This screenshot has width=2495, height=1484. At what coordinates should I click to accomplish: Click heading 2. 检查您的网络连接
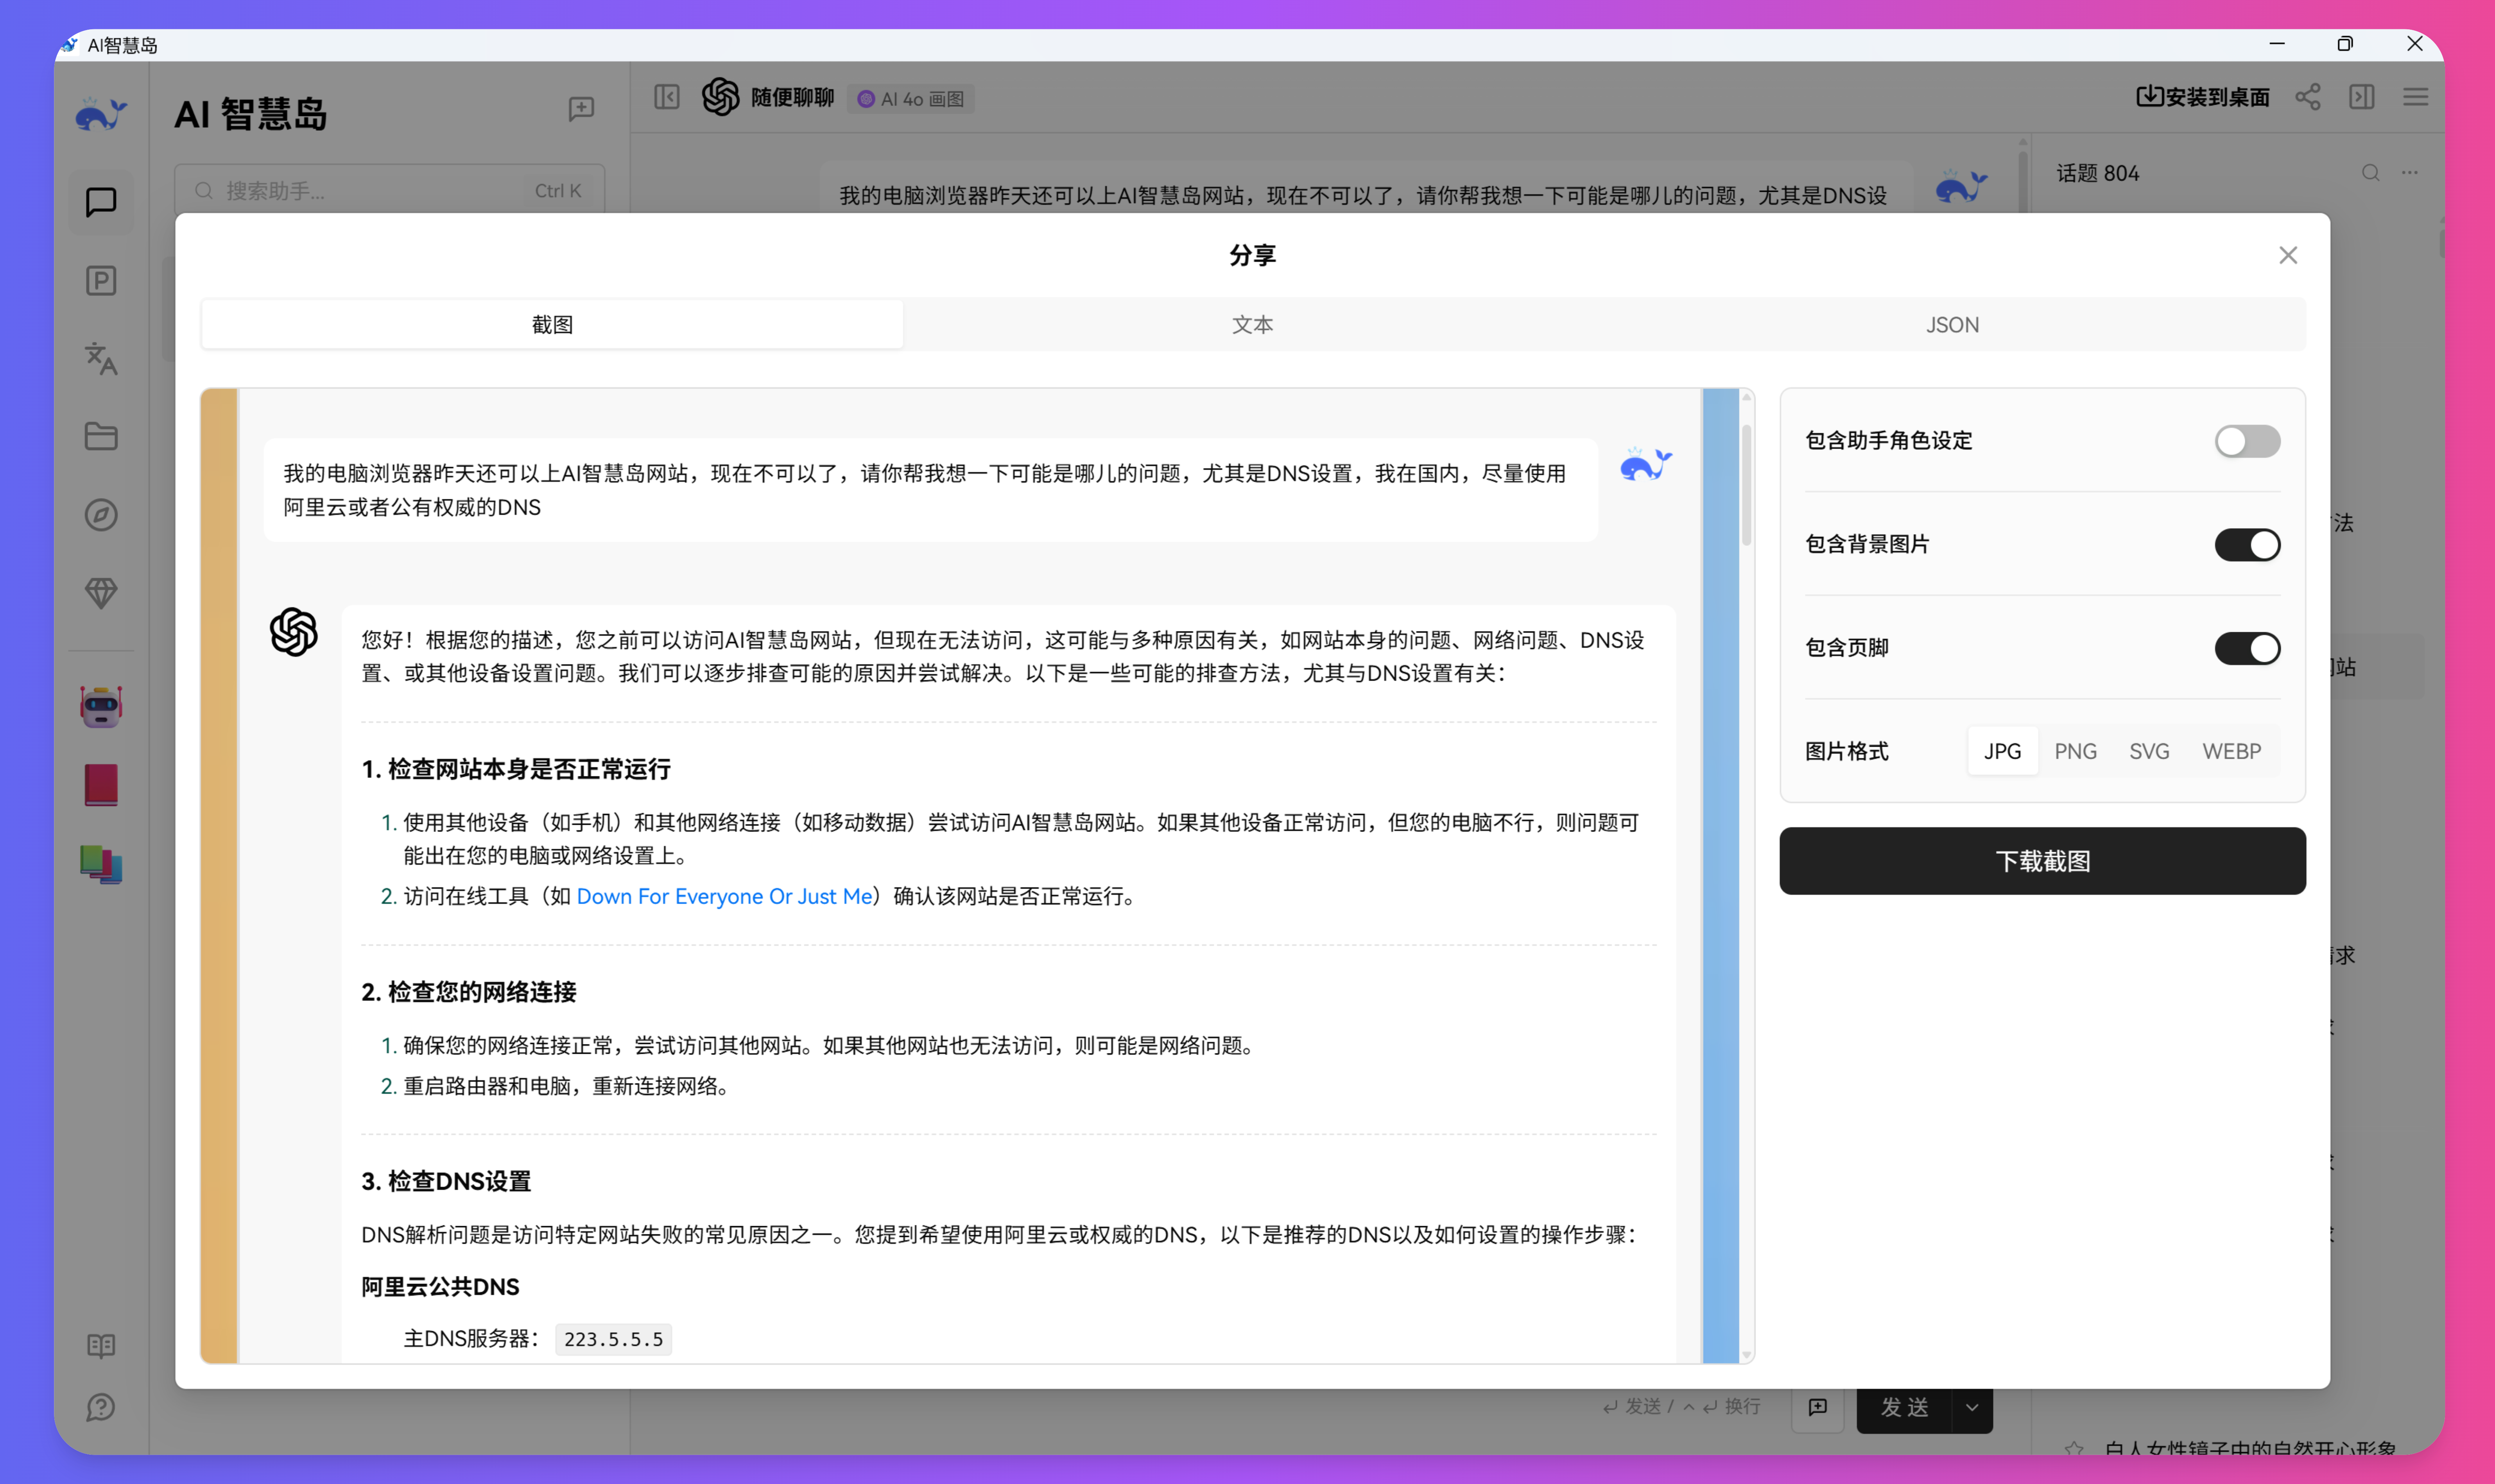coord(469,992)
